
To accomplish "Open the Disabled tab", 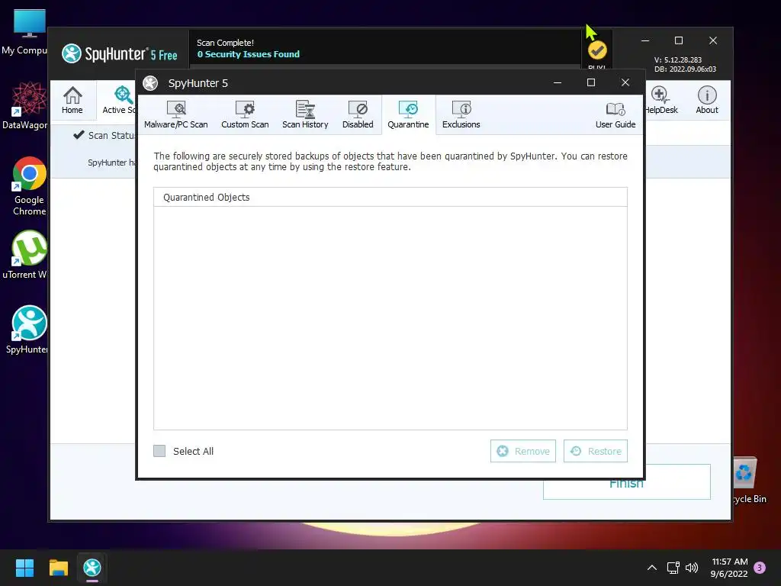I will 358,114.
